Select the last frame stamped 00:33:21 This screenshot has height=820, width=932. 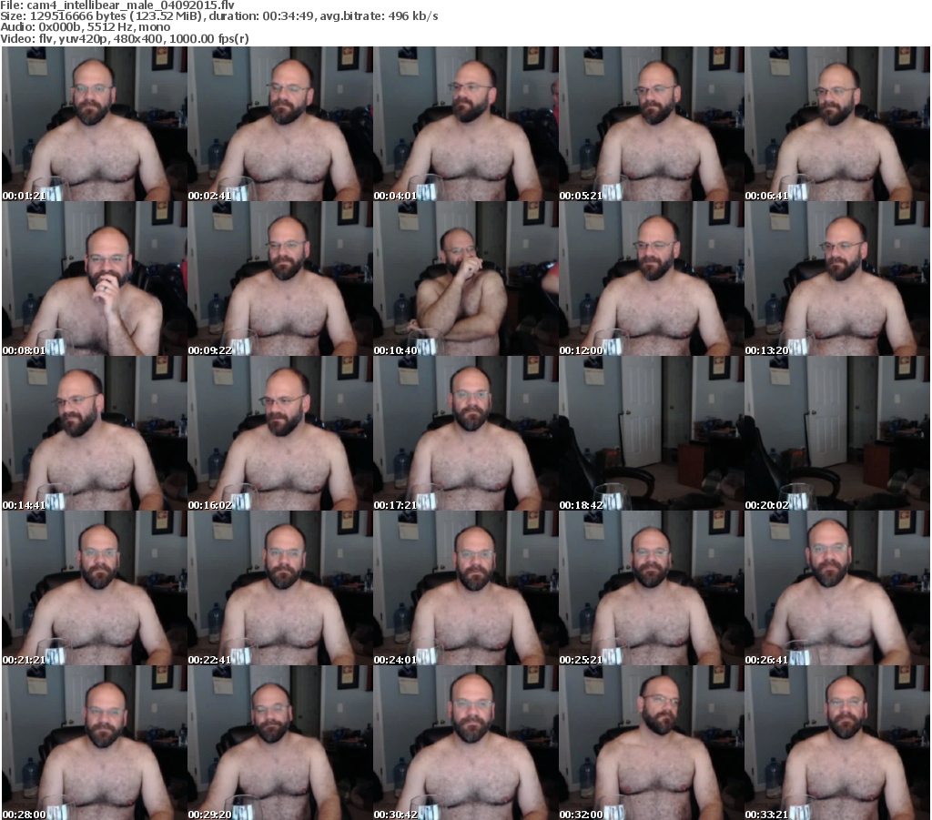[x=837, y=743]
